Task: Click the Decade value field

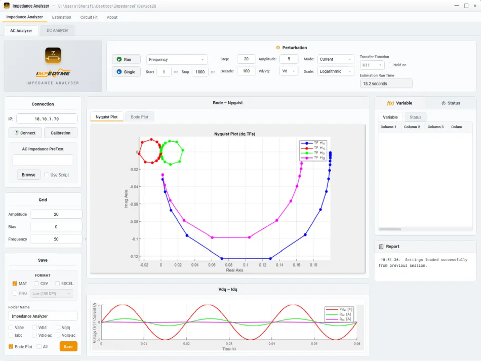Action: [x=246, y=71]
